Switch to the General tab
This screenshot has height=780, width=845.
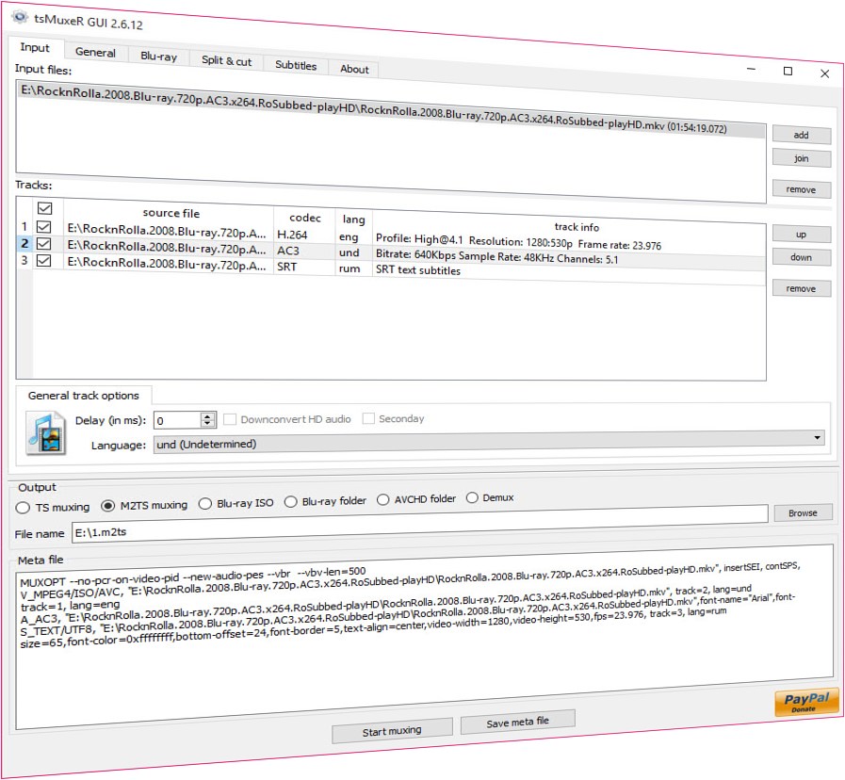(95, 53)
